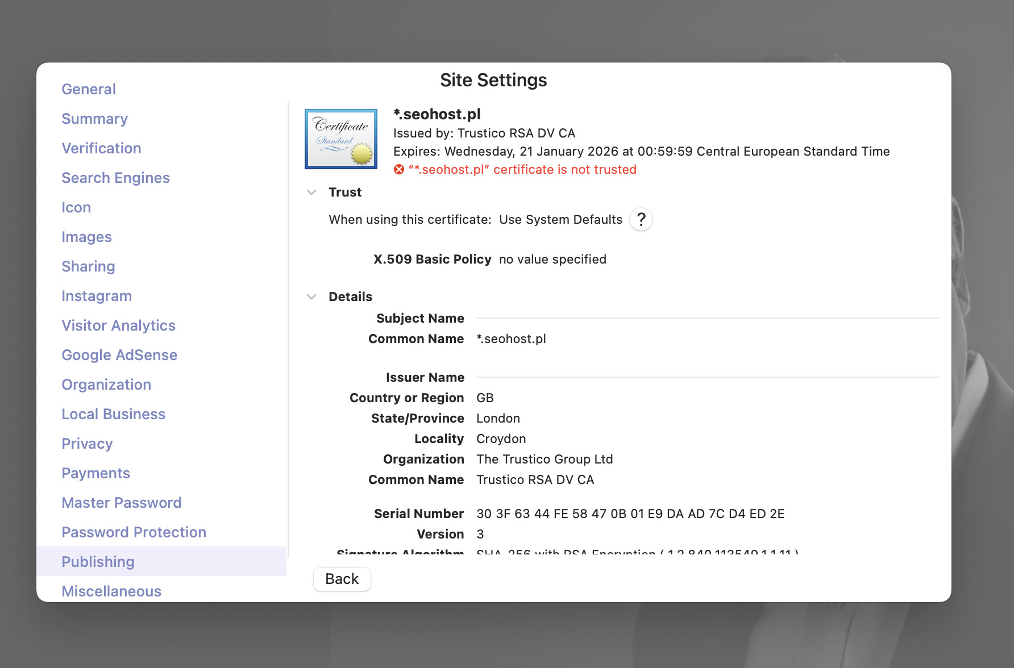
Task: Click the red not-trusted error icon
Action: 399,170
